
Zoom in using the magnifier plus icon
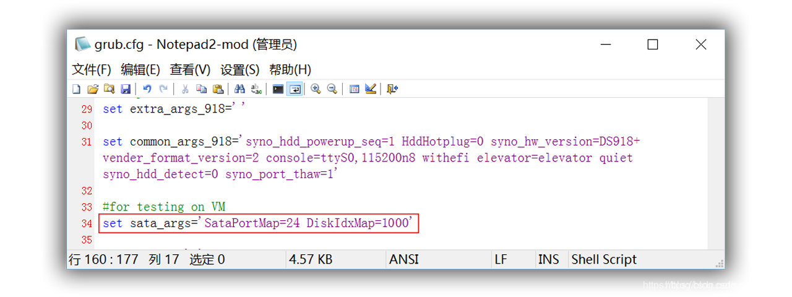point(316,89)
